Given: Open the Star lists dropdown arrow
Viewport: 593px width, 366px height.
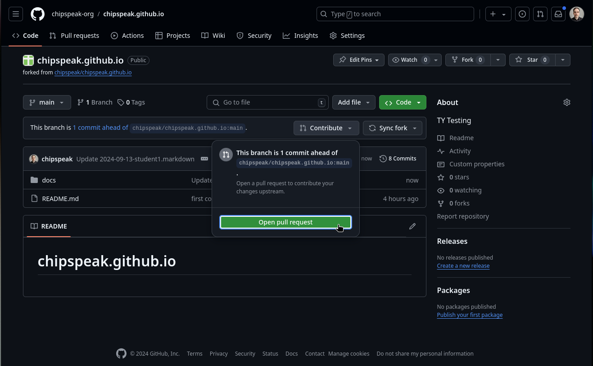Looking at the screenshot, I should 563,60.
